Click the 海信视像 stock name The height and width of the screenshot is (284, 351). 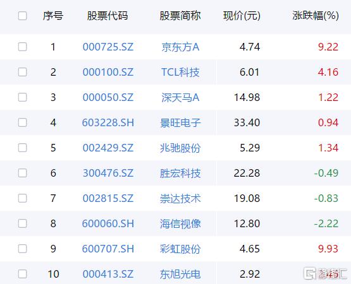(x=180, y=223)
